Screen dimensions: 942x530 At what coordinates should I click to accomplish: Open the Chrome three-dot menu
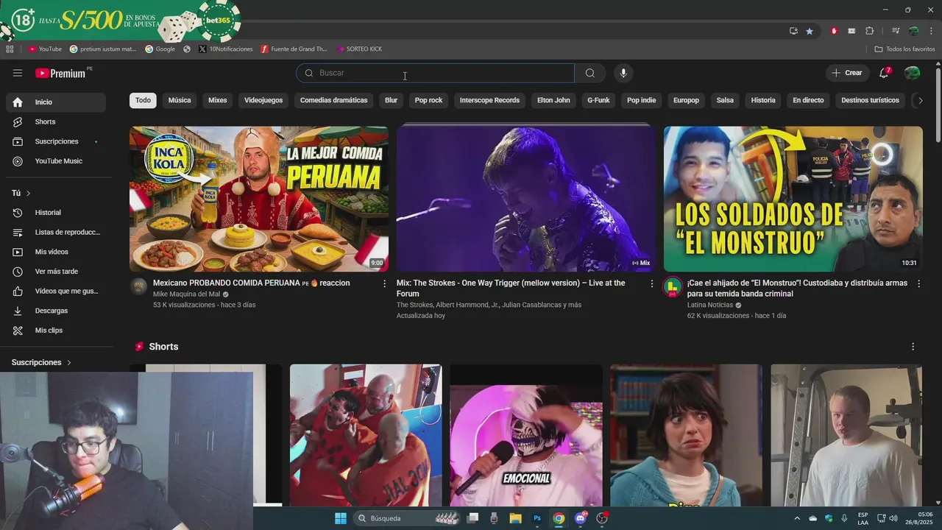click(x=932, y=31)
